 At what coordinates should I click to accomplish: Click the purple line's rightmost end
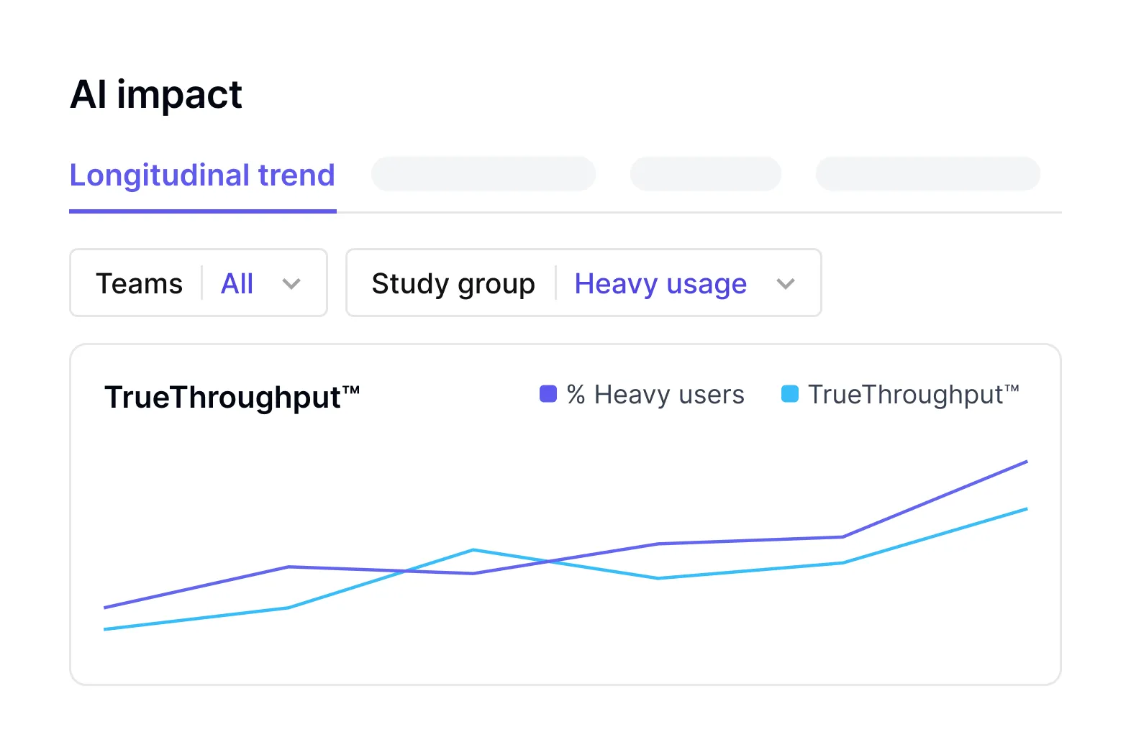pos(1026,462)
